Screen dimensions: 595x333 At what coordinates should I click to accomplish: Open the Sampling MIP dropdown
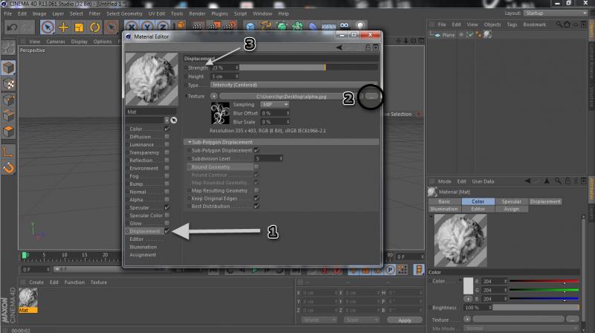tap(275, 105)
